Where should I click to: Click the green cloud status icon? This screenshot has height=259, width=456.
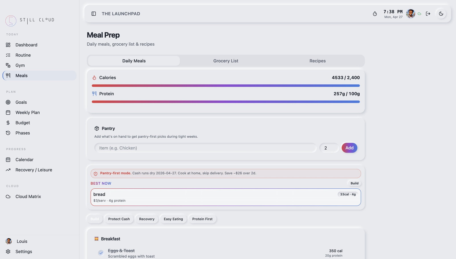pos(420,14)
